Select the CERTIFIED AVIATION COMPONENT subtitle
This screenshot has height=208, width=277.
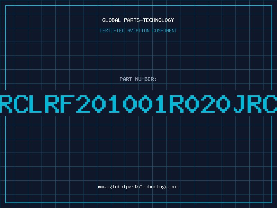click(138, 31)
